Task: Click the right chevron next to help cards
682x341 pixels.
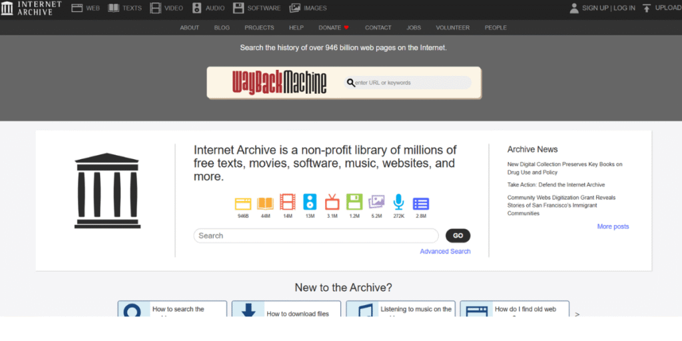Action: pyautogui.click(x=577, y=314)
